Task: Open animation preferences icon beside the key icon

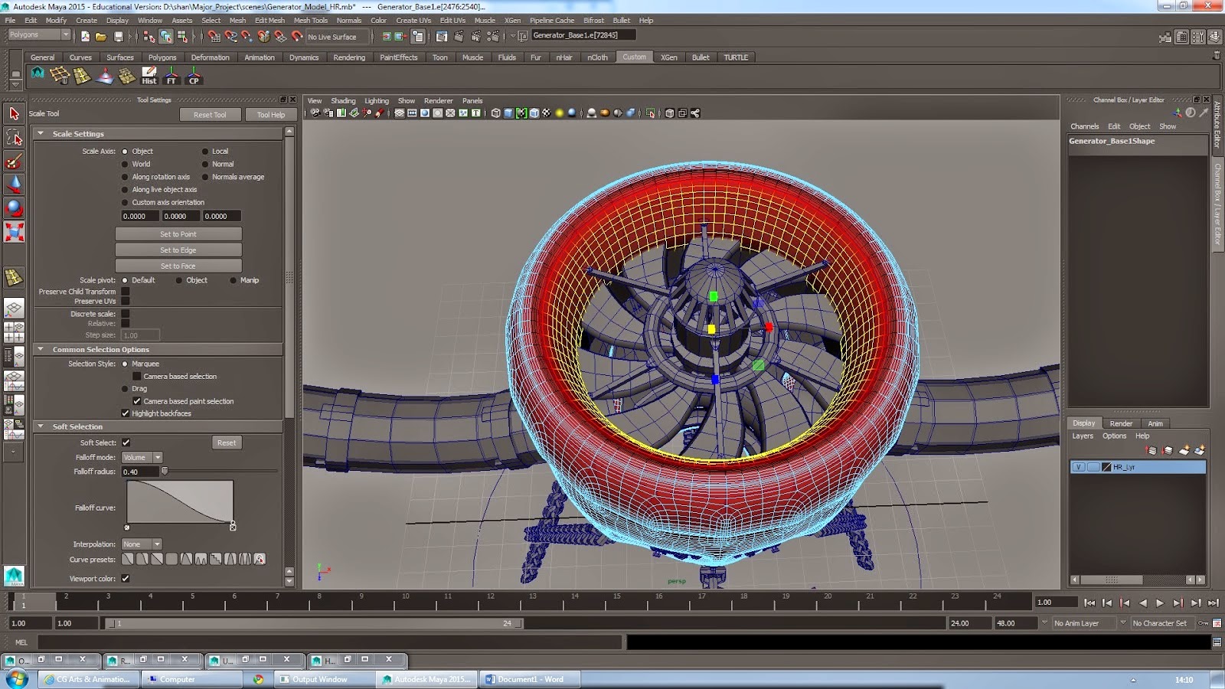Action: point(1217,623)
